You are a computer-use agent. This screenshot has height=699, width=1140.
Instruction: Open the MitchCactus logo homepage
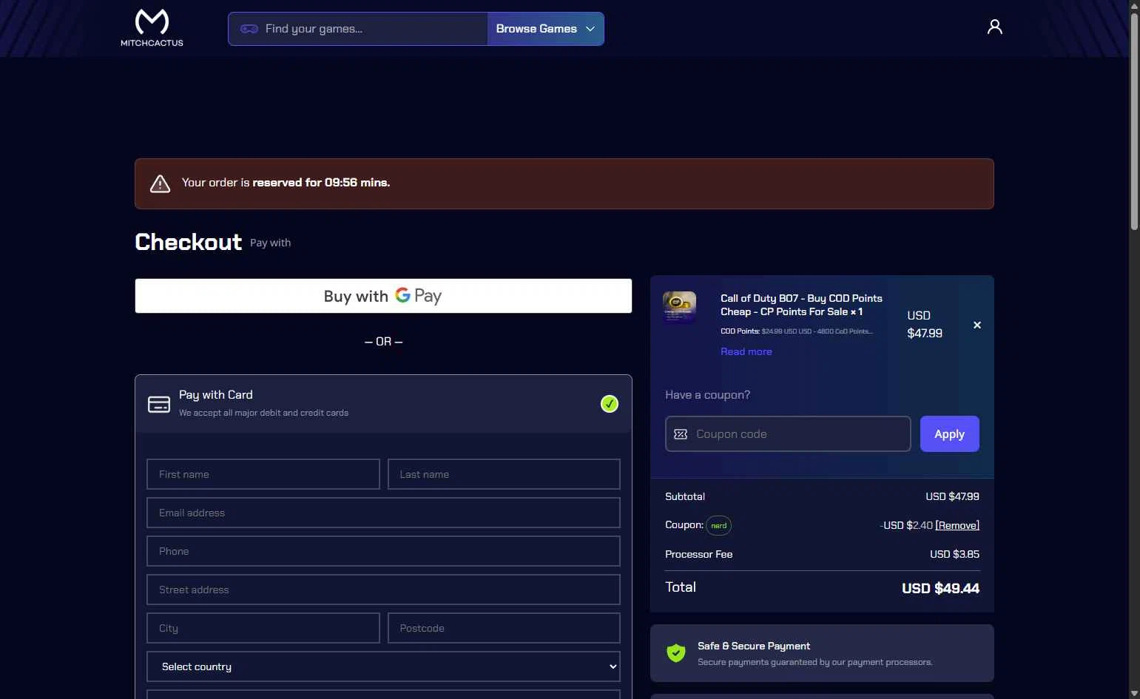[152, 28]
